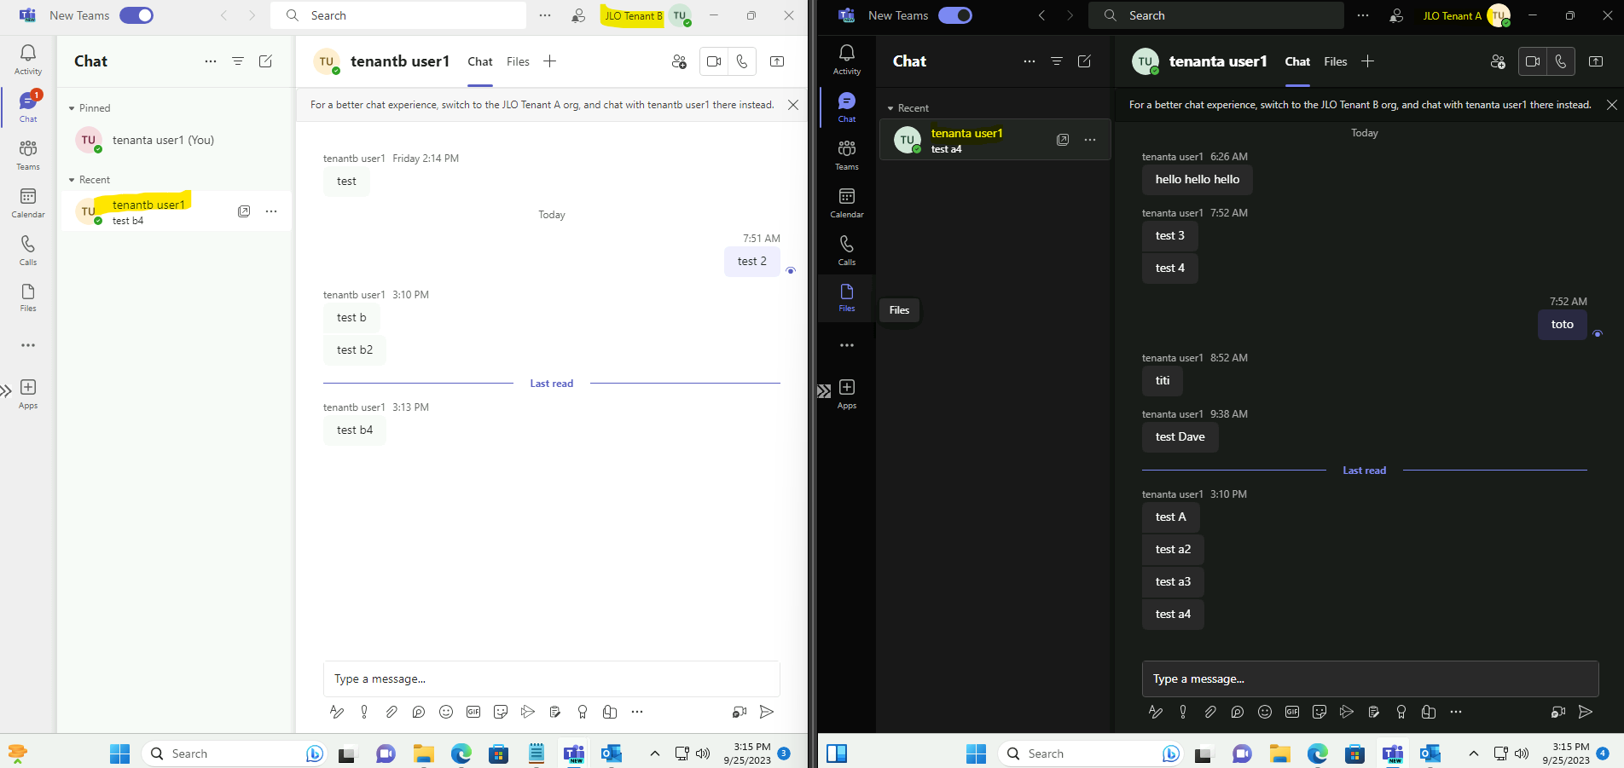Collapse Recent section in left window
The width and height of the screenshot is (1624, 768).
72,180
